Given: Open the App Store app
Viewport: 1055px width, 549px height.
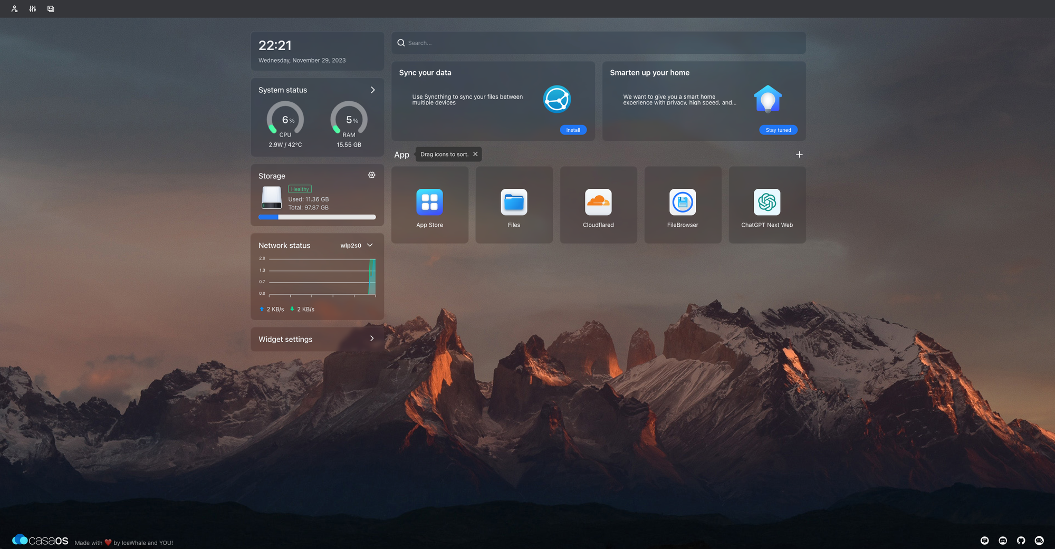Looking at the screenshot, I should [429, 205].
